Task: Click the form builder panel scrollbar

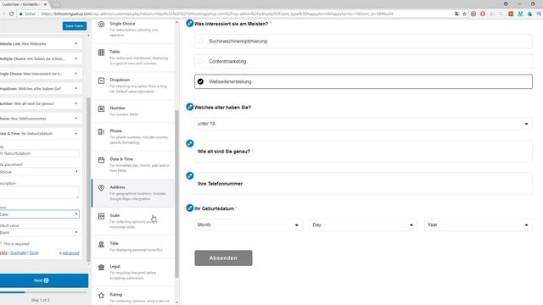Action: tap(88, 180)
